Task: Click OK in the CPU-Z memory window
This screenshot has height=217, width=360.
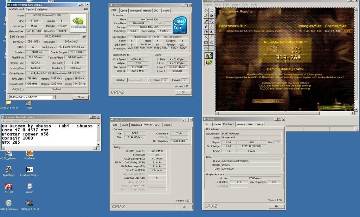Action: 184,207
